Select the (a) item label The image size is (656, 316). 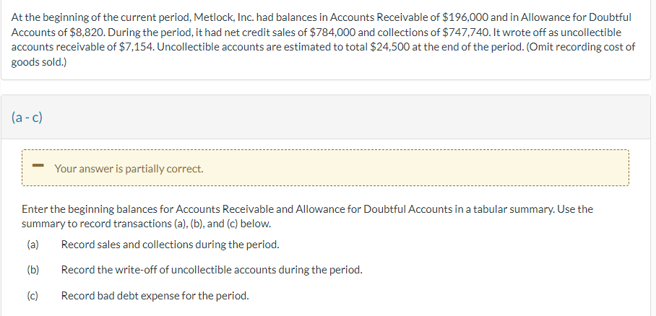coord(33,245)
